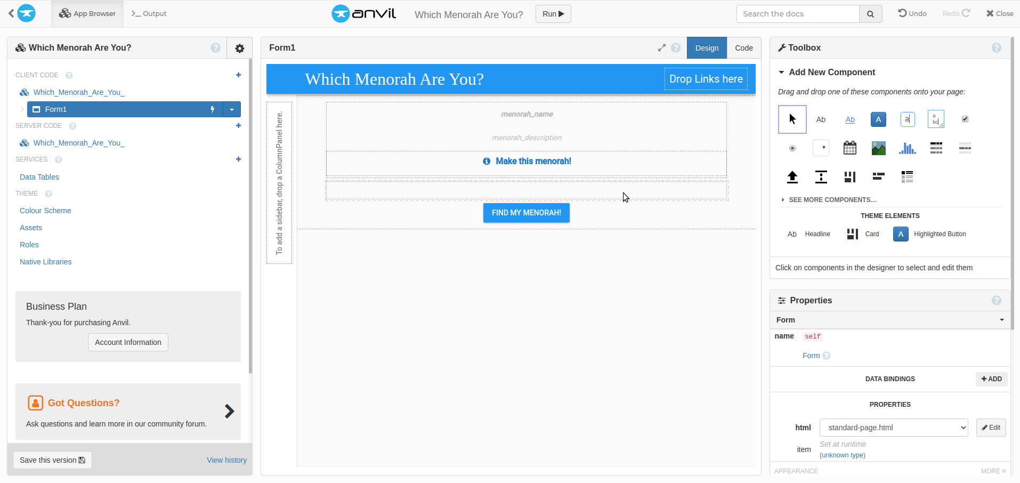
Task: Select the blue Button component icon
Action: pyautogui.click(x=878, y=119)
